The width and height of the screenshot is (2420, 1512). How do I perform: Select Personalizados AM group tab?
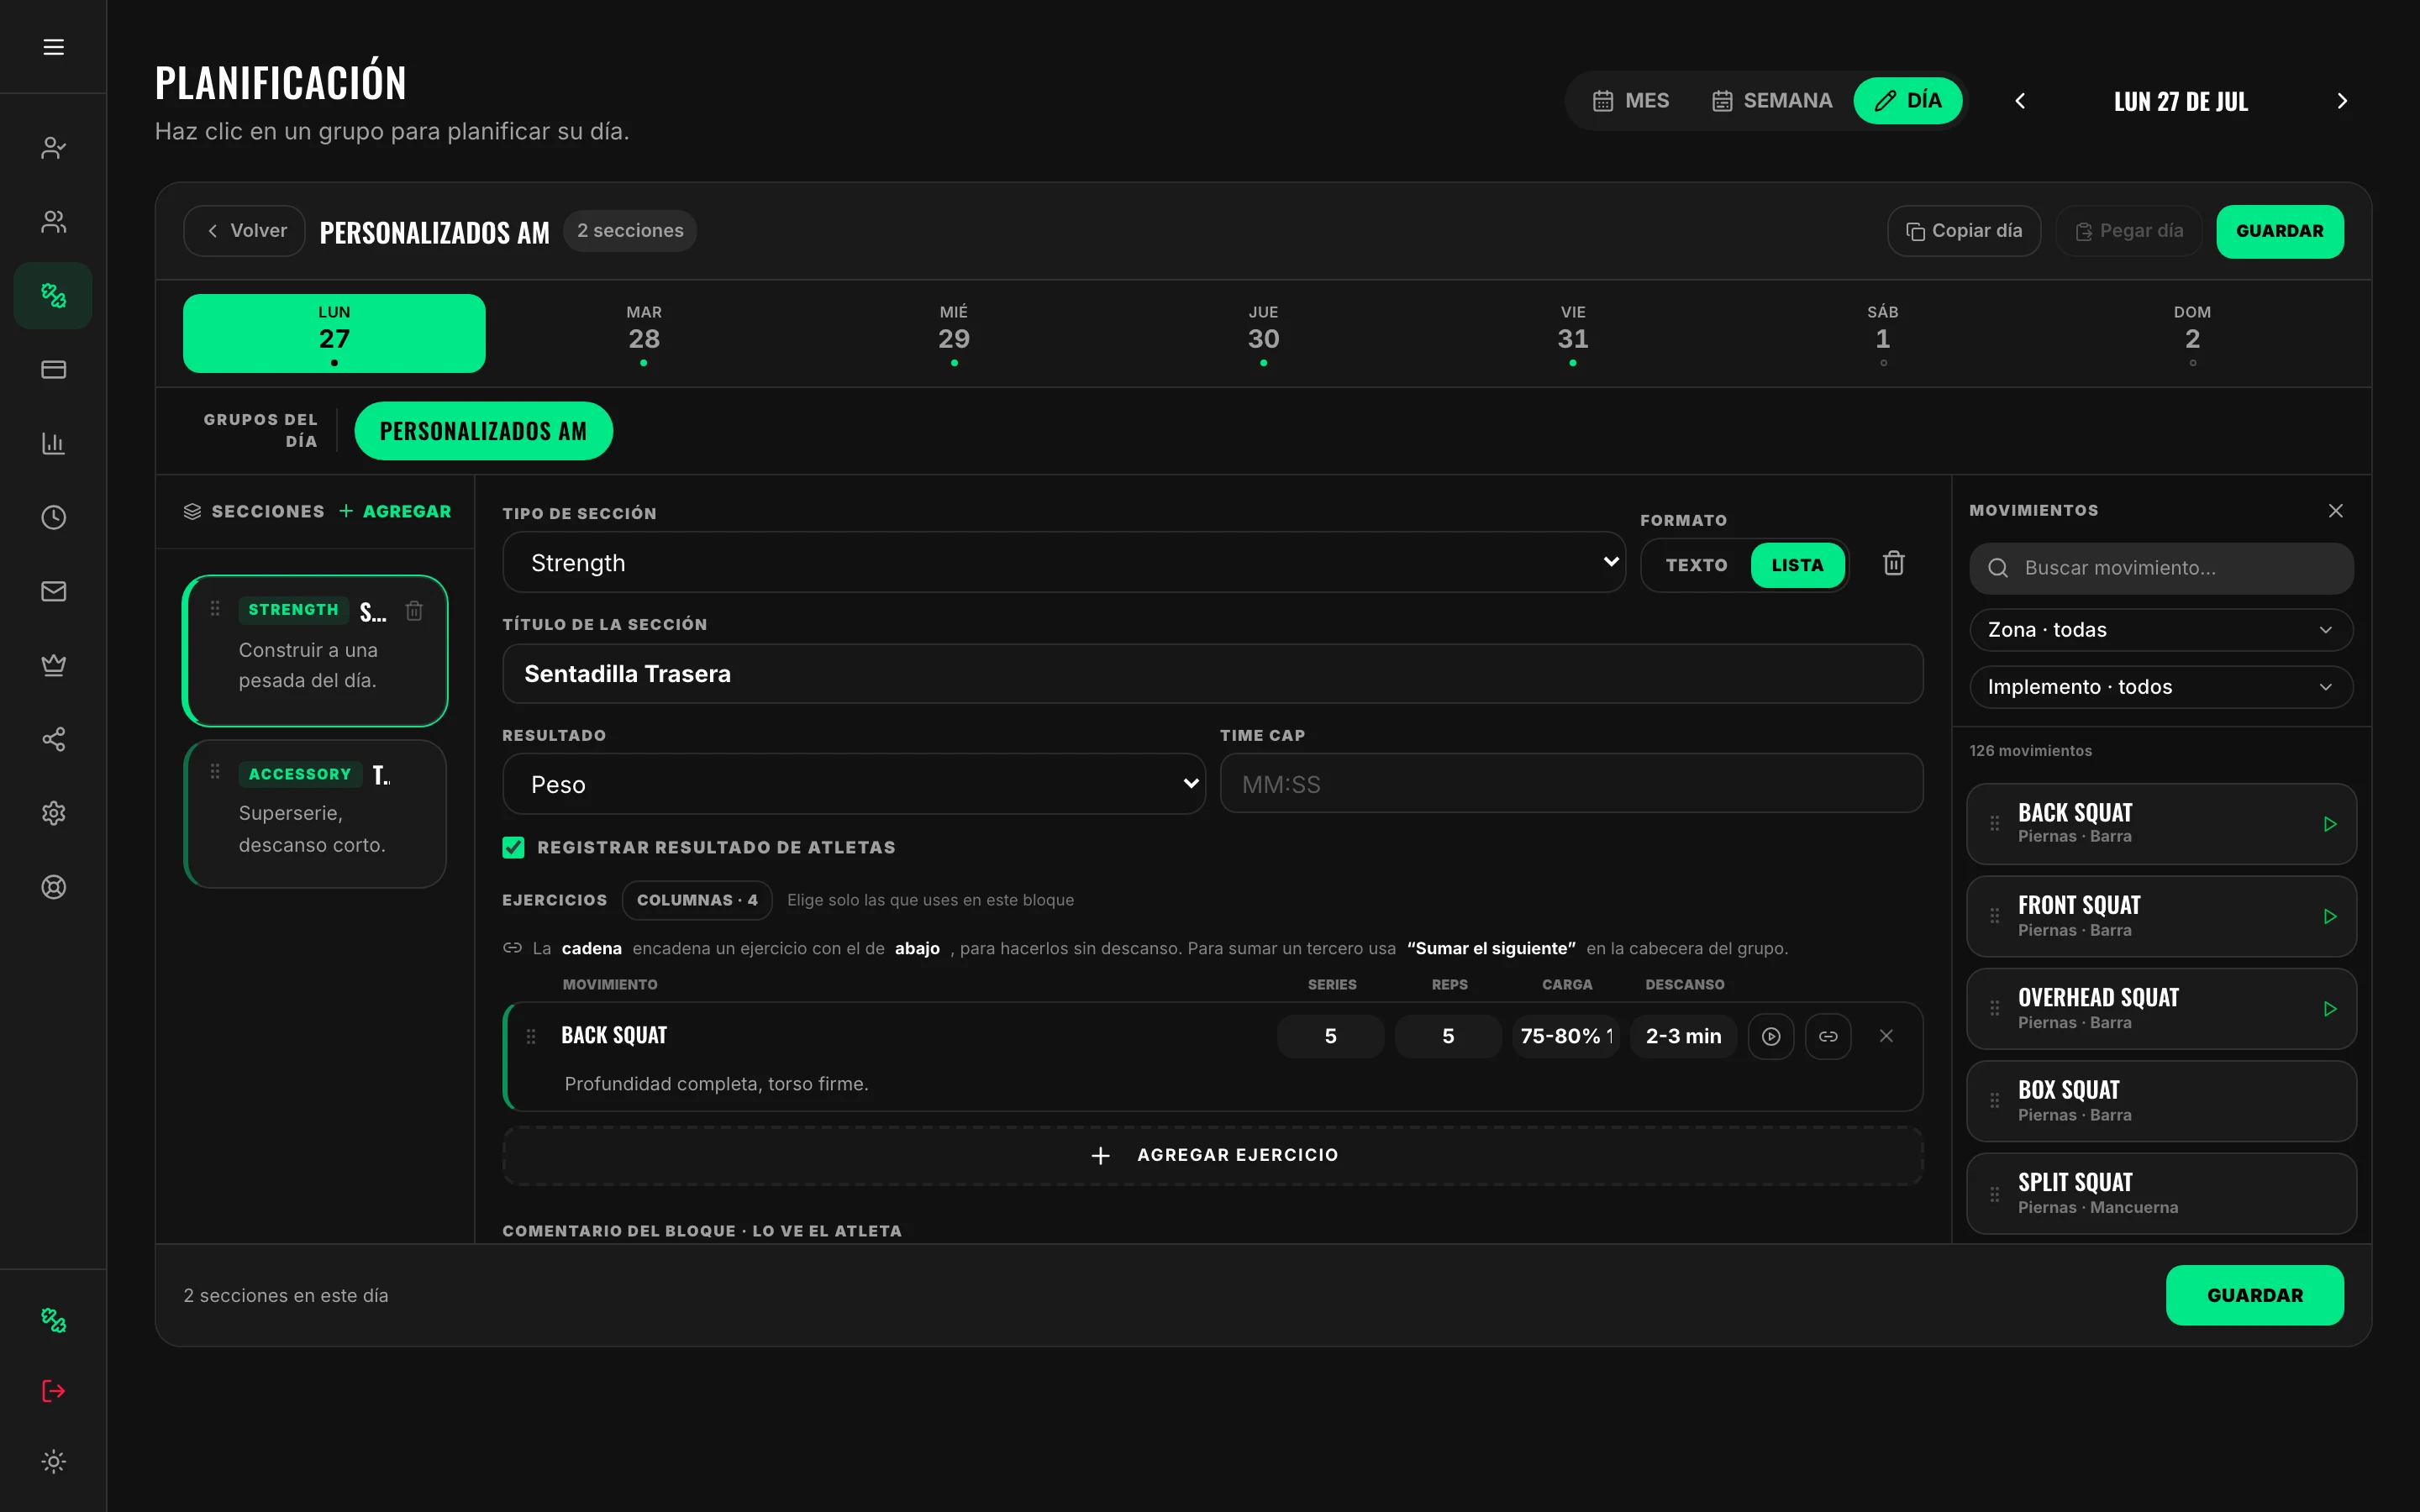point(483,431)
